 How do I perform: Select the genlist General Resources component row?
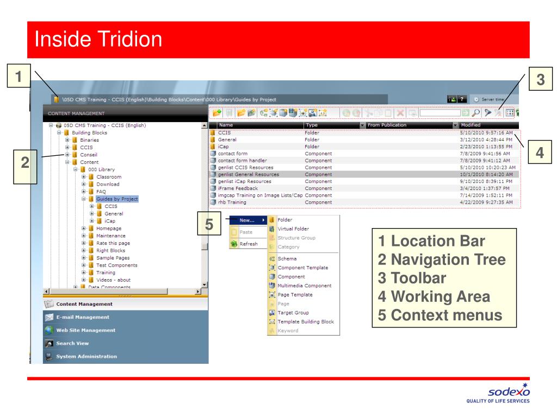pos(364,174)
